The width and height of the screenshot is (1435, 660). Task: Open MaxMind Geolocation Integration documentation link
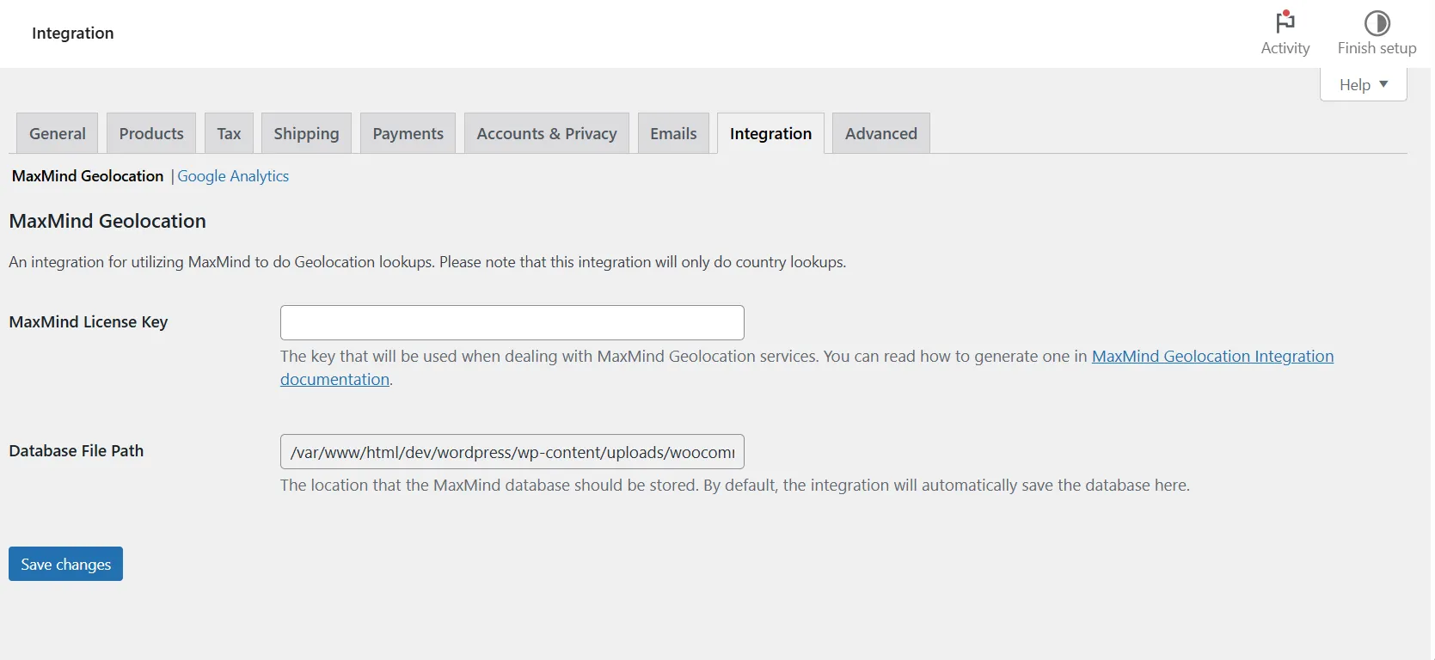(x=1212, y=356)
